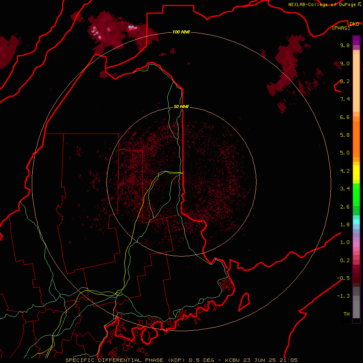Screen dimensions: 363x363
Task: Pick the yellow color bar segment
Action: [356, 173]
